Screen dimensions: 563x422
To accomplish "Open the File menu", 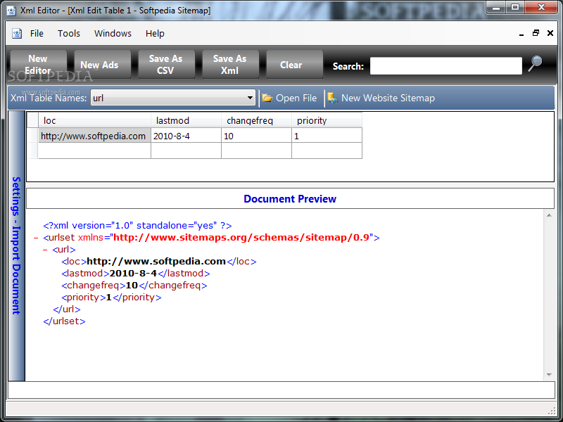I will 37,33.
